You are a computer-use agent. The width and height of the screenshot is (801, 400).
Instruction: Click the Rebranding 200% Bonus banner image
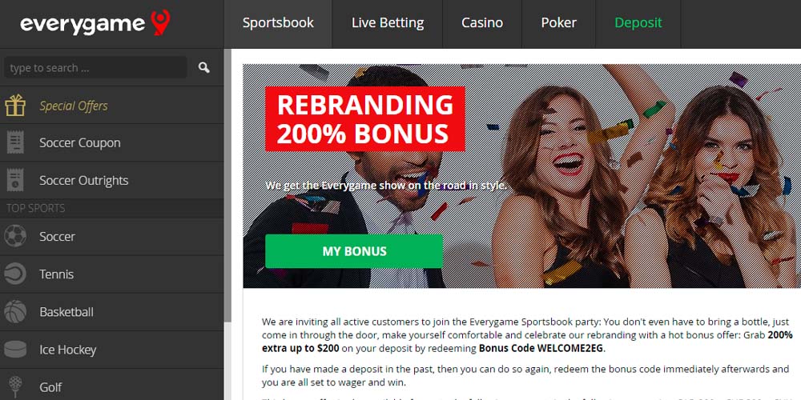[x=521, y=176]
